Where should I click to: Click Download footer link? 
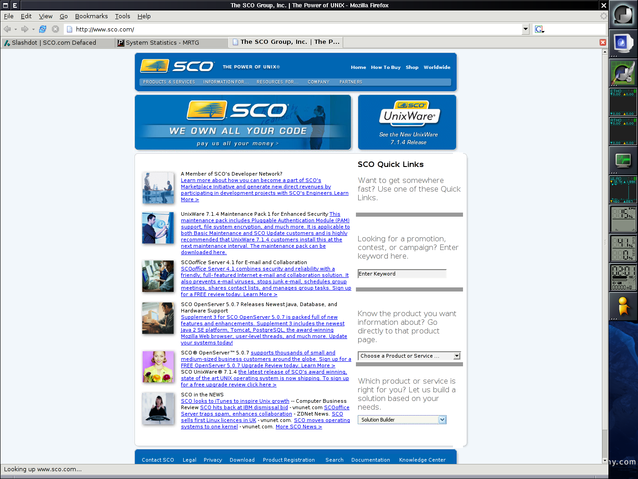click(x=242, y=460)
